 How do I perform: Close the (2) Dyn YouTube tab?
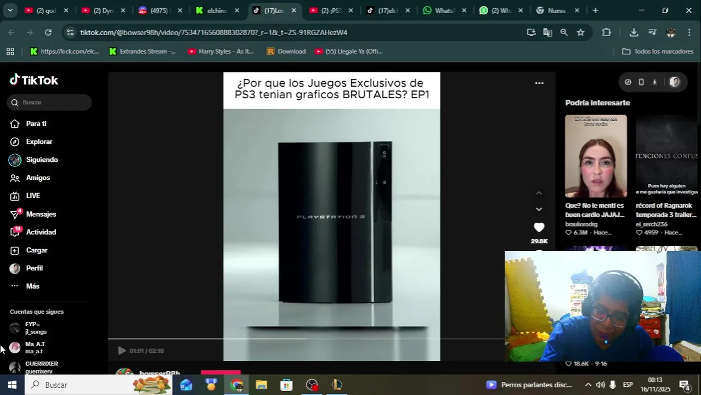point(123,10)
